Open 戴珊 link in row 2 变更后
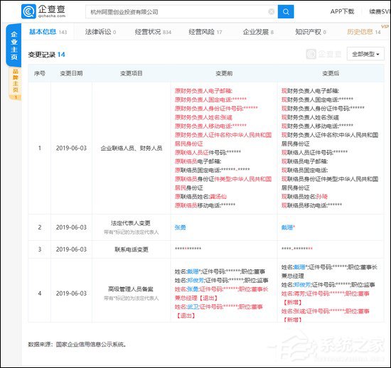Screen dimensions: 391x368 287,227
